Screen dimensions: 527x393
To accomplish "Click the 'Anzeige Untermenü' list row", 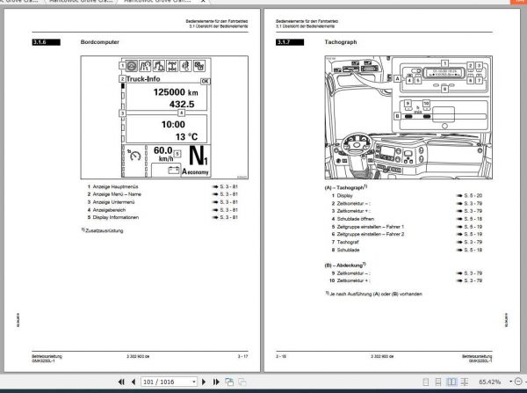I will coord(162,202).
